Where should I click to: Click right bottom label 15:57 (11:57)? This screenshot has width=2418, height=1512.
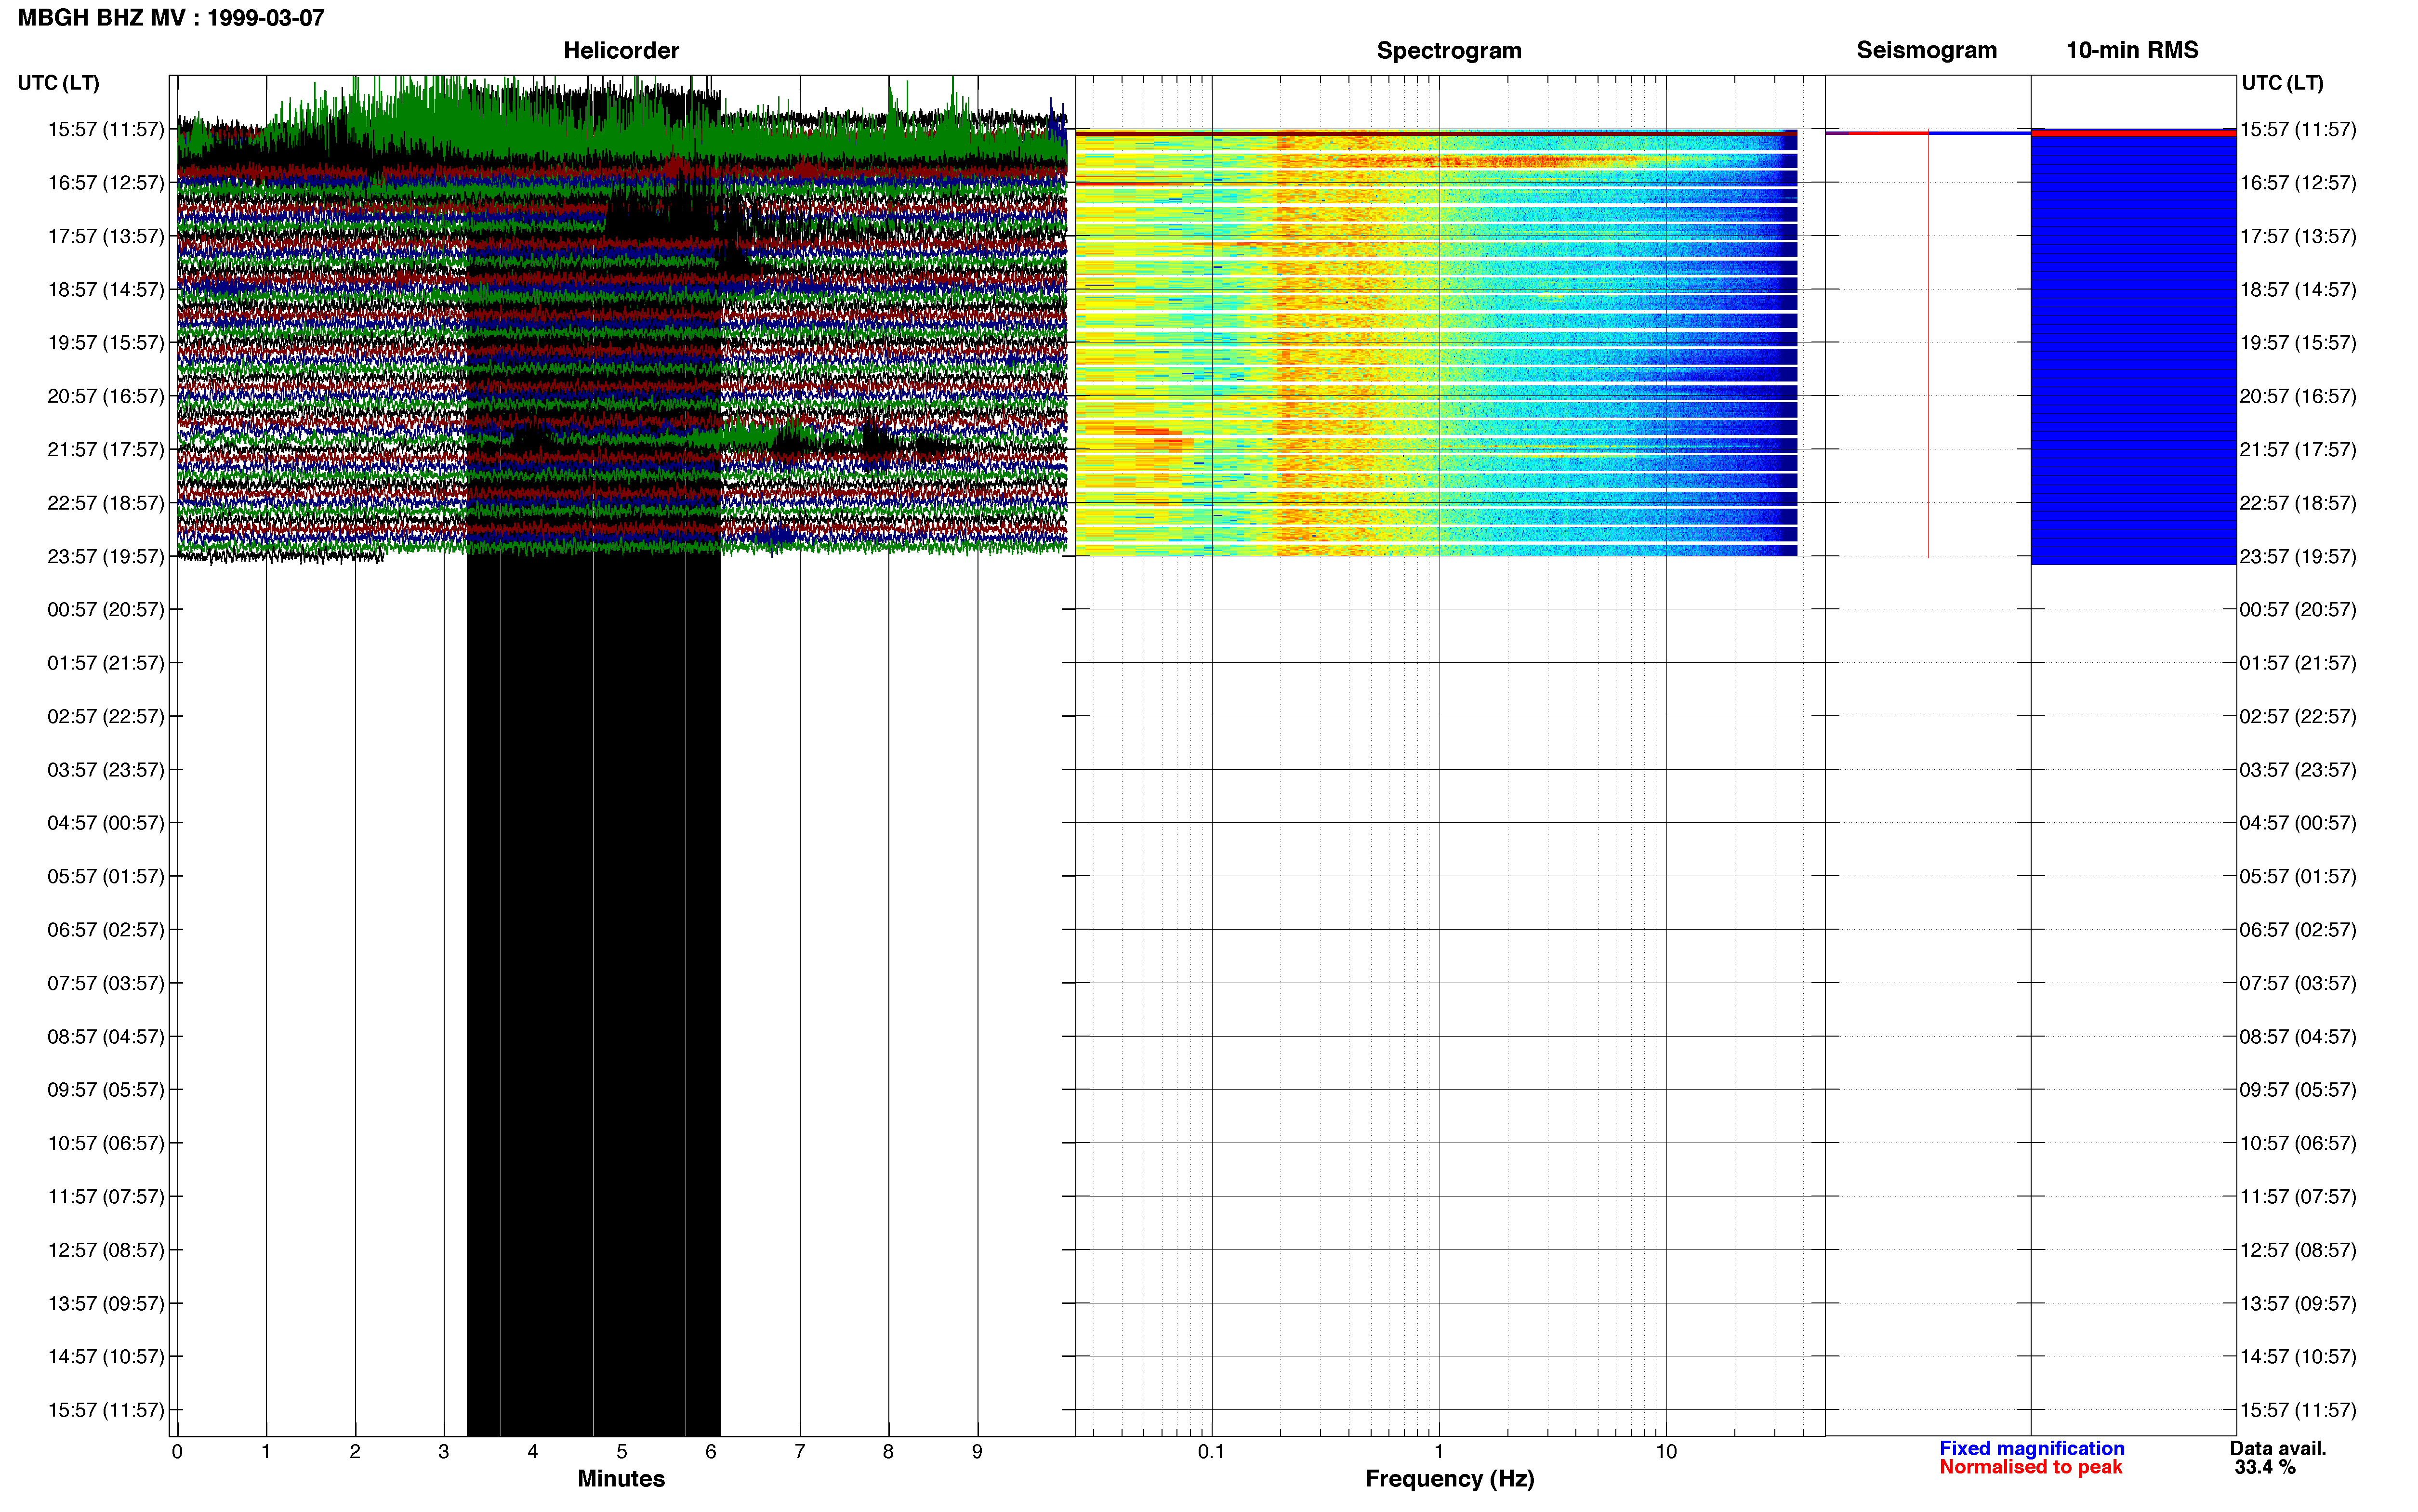coord(2298,1409)
